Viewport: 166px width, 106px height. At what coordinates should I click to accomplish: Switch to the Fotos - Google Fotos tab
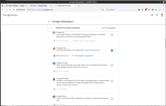coord(40,6)
